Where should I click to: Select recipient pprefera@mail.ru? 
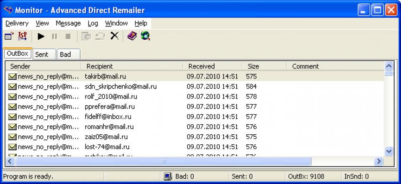tap(110, 107)
